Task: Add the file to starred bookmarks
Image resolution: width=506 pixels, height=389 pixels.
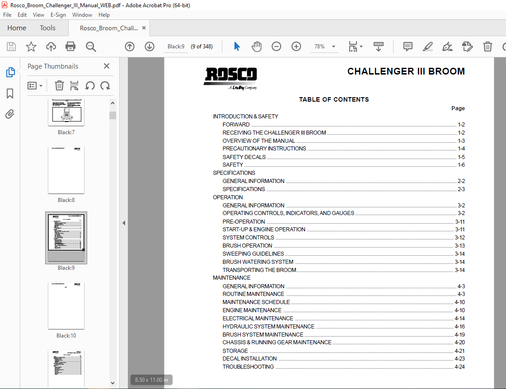Action: tap(31, 47)
